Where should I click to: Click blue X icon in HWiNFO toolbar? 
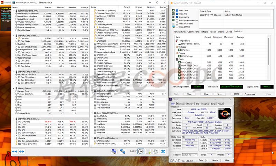click(x=163, y=152)
